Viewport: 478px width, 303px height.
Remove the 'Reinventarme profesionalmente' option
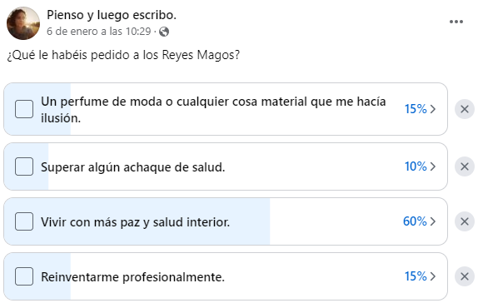(x=465, y=276)
